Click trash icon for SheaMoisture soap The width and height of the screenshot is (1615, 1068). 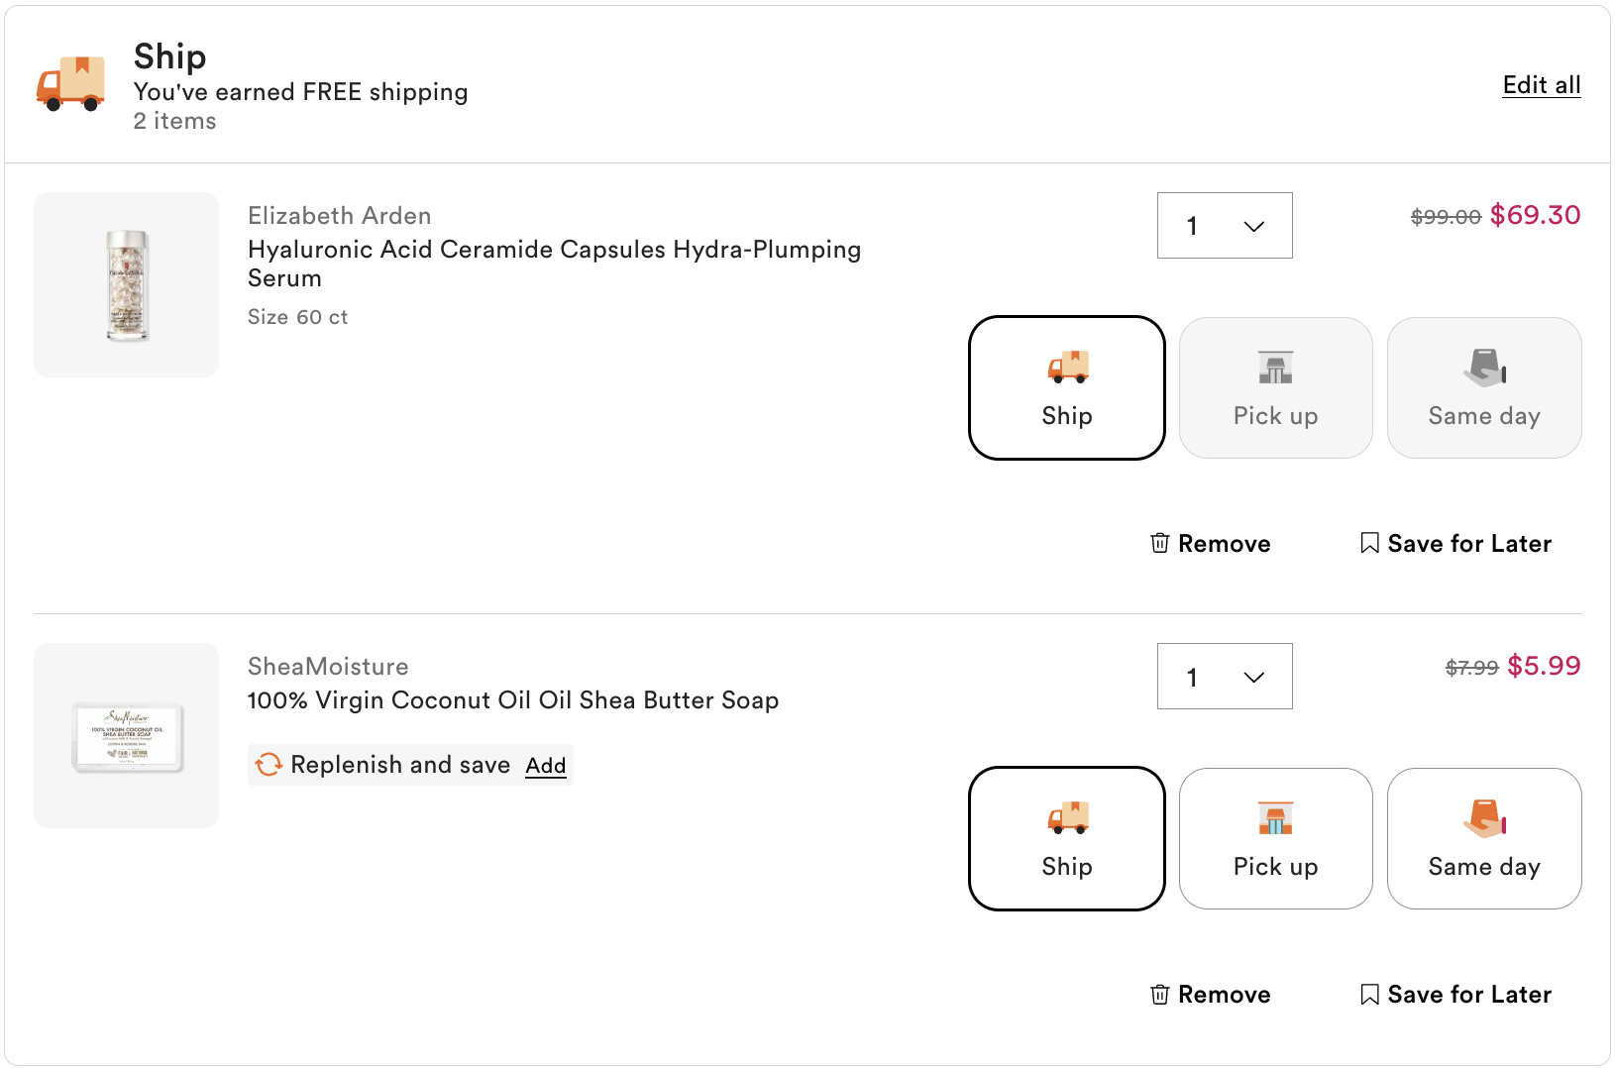[x=1159, y=994]
